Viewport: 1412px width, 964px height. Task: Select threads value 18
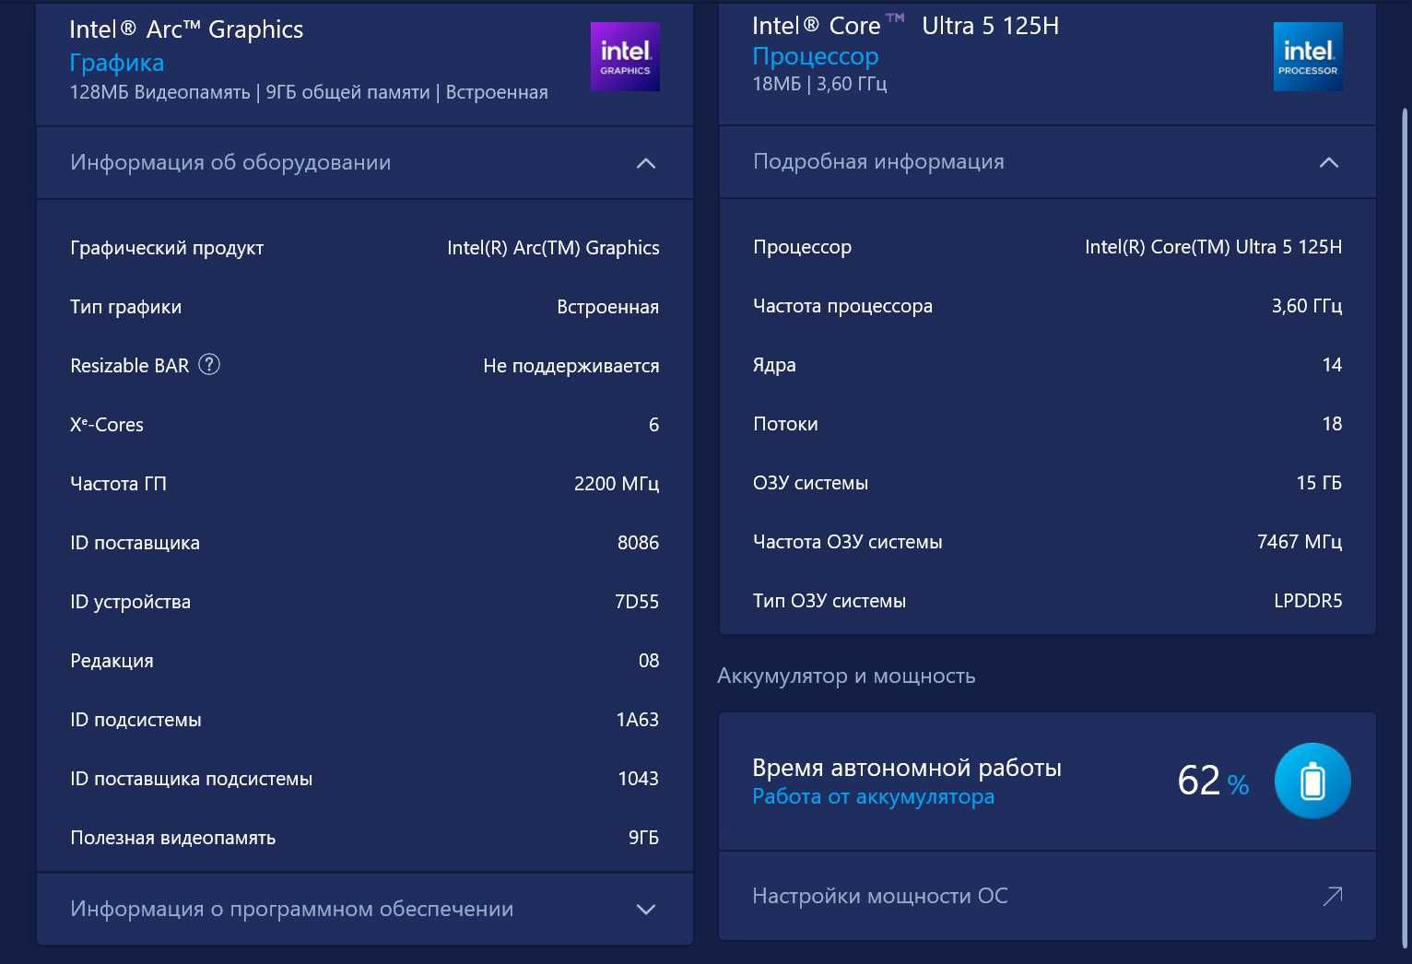[1332, 424]
